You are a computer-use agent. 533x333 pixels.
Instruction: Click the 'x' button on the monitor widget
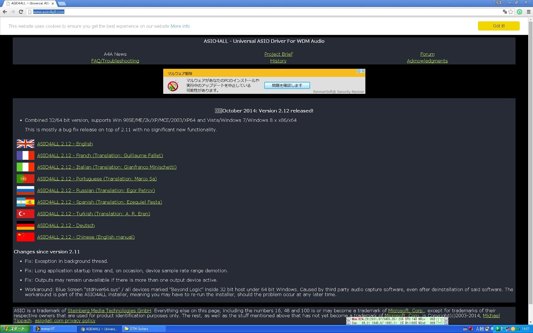click(x=446, y=319)
